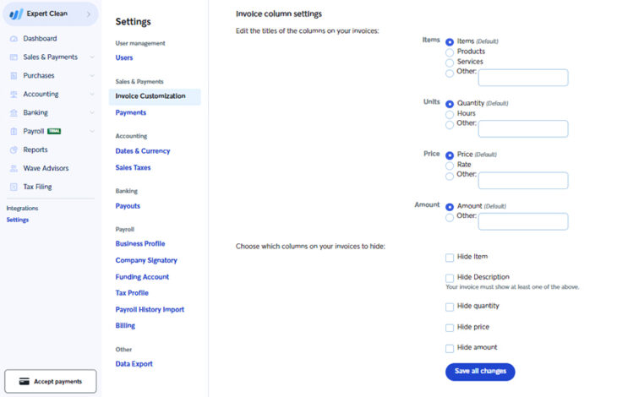
Task: Open Dates & Currency settings
Action: click(143, 151)
